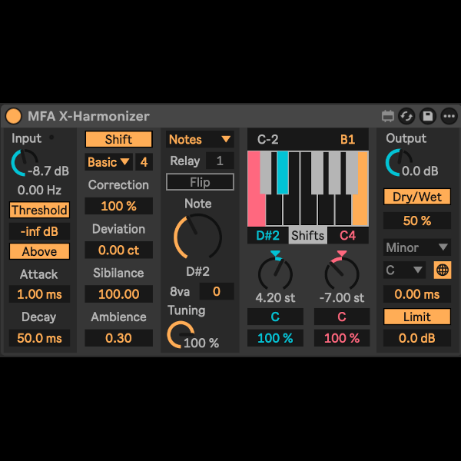
Task: Click the cyan highlighted piano key
Action: pos(283,171)
